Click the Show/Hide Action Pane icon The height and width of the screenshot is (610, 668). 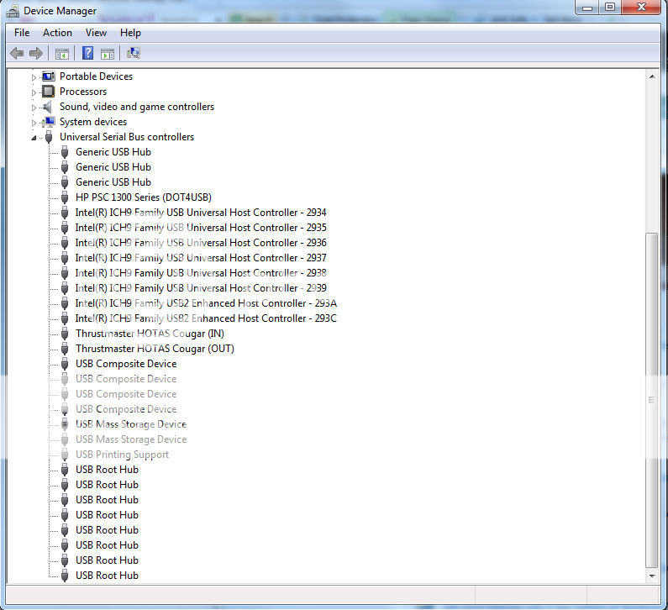pos(108,54)
